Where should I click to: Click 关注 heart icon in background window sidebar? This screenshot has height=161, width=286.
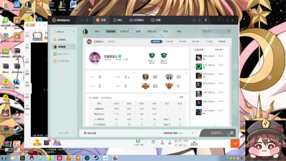[x=27, y=34]
